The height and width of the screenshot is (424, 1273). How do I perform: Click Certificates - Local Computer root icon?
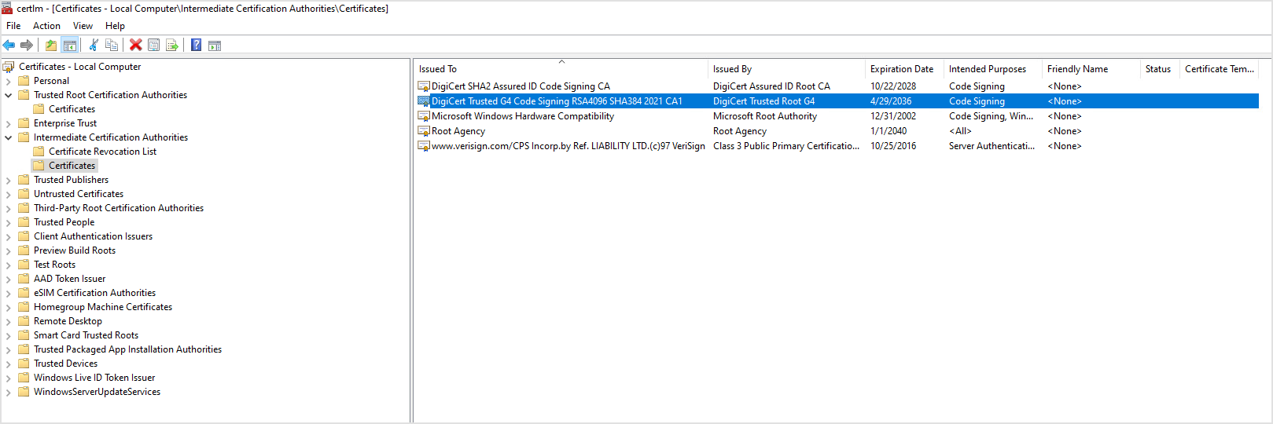(x=9, y=67)
